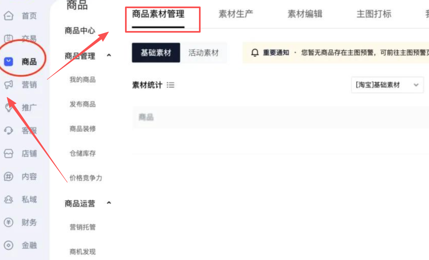429x260 pixels.
Task: Open the 首页 home icon
Action: point(9,16)
